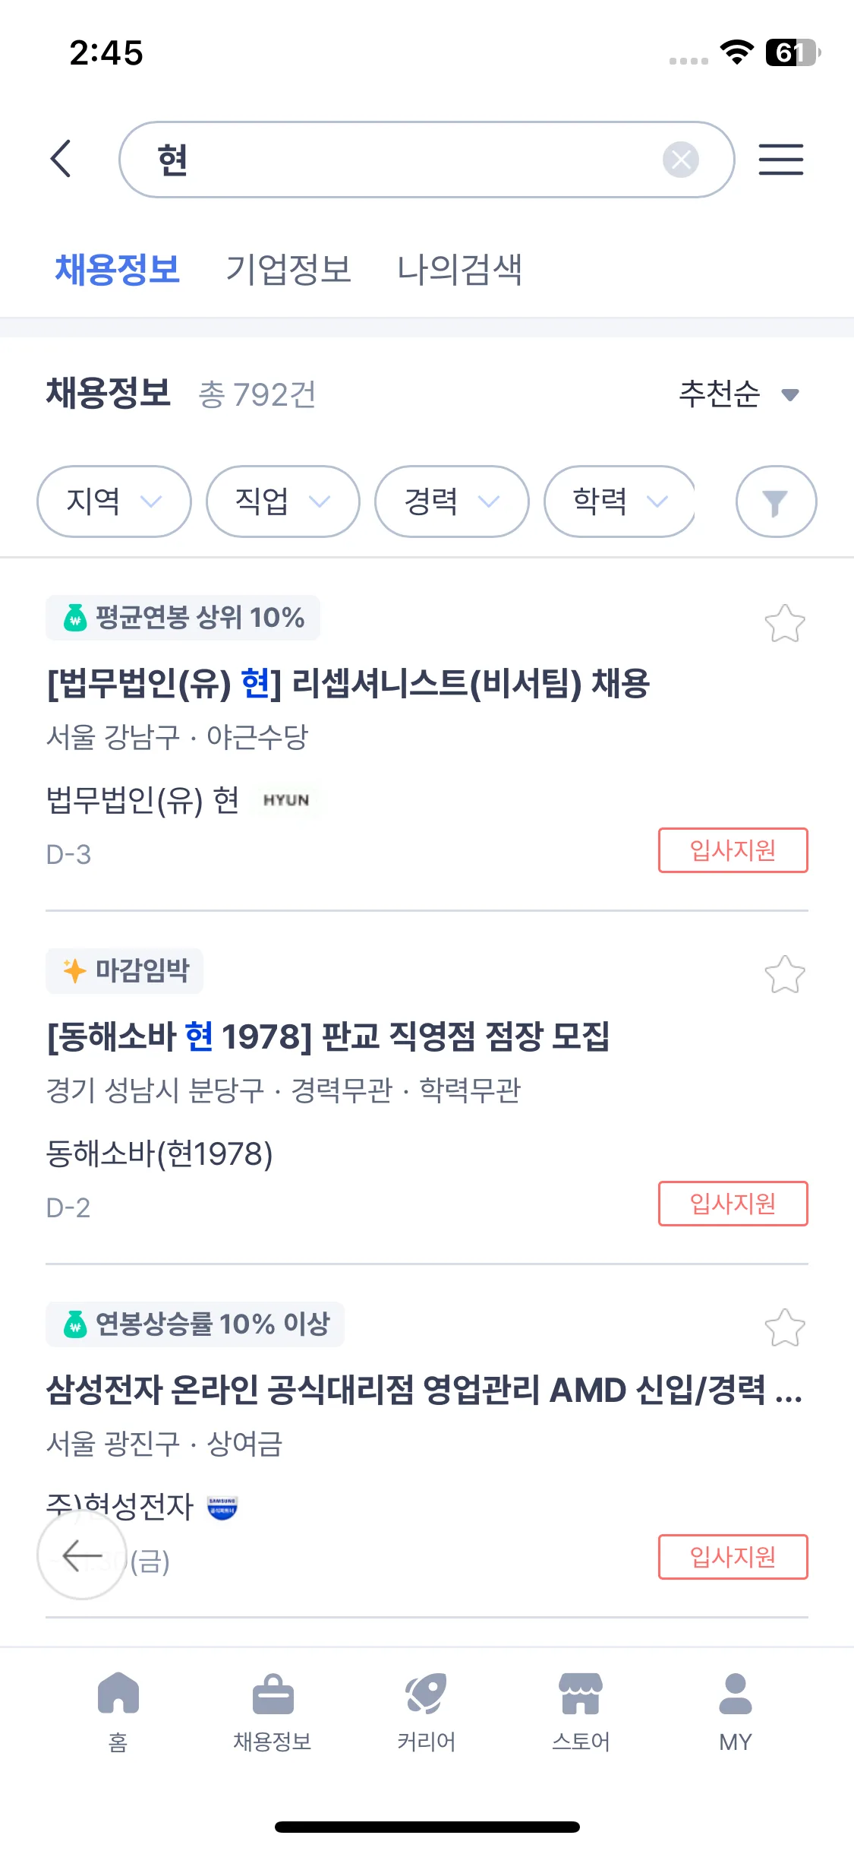Expand the 지역 filter dropdown
The height and width of the screenshot is (1851, 854).
pos(114,502)
